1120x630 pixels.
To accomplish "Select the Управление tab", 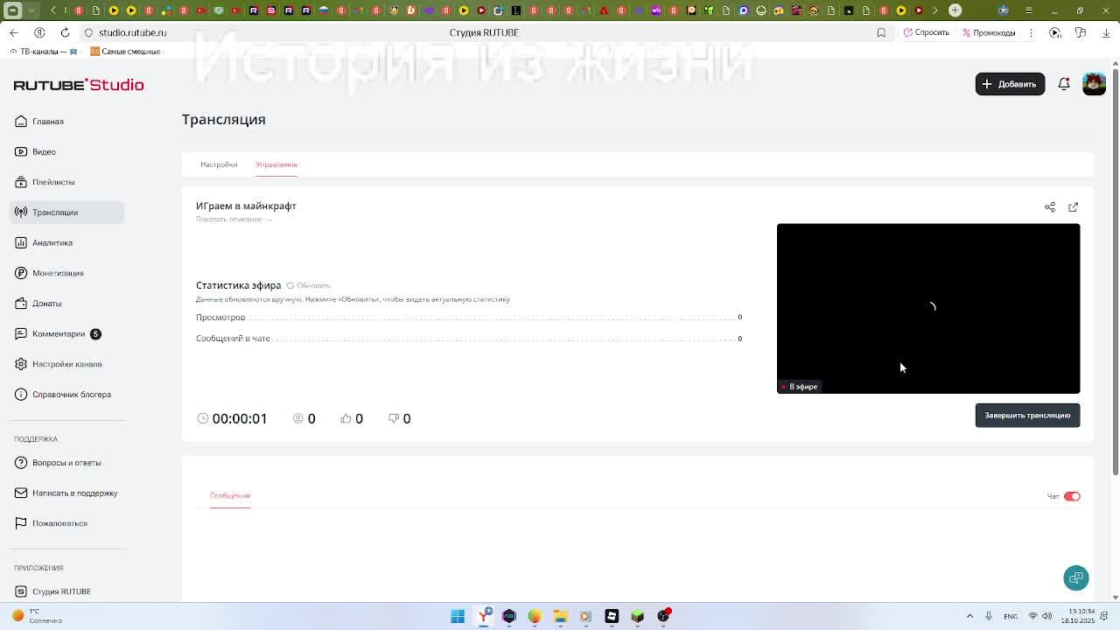I will (x=276, y=164).
